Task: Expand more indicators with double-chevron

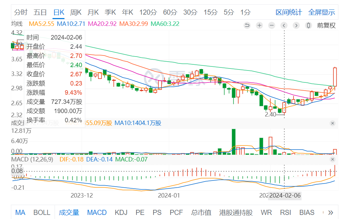Action: (330, 213)
